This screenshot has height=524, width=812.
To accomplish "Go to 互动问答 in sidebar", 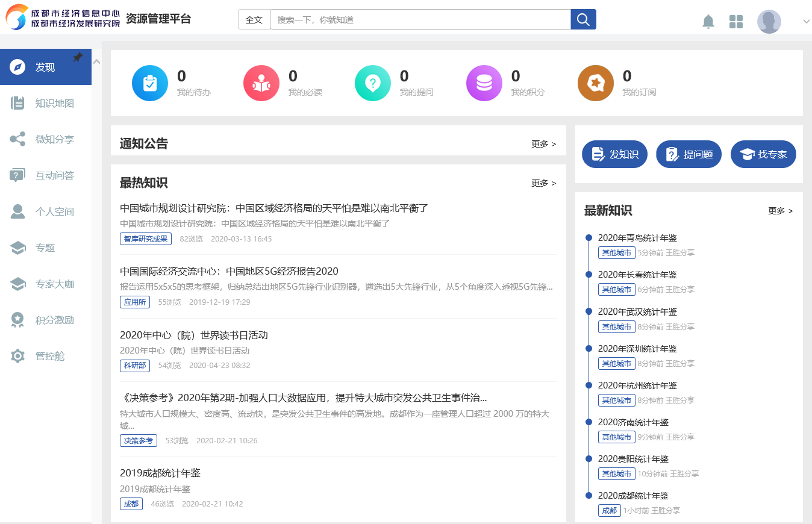I will [46, 175].
